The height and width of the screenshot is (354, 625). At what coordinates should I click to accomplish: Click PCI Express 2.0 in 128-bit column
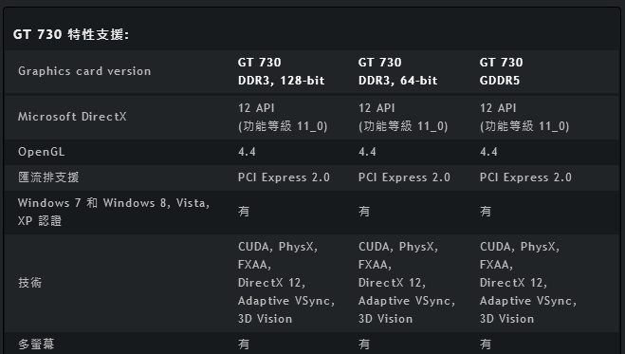[x=284, y=177]
